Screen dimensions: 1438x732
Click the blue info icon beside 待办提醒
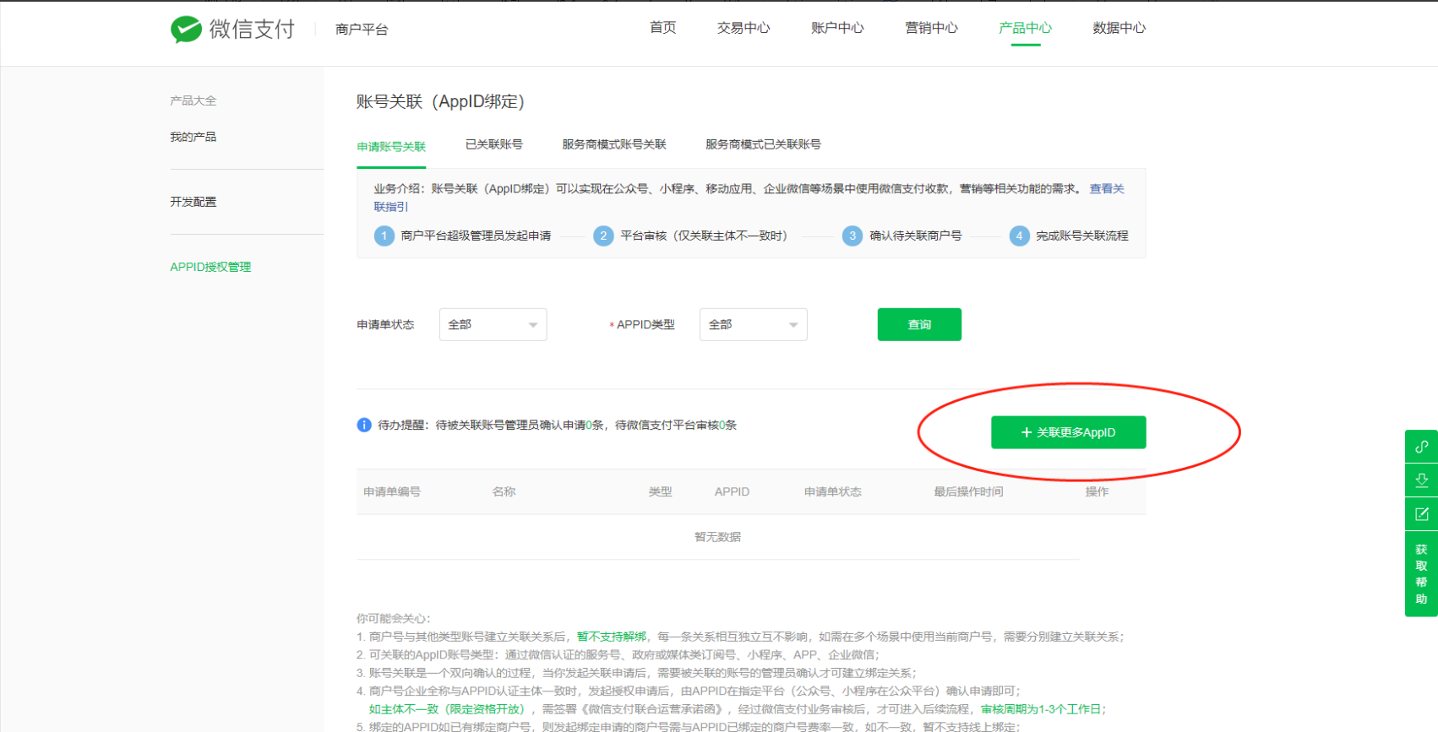tap(364, 425)
